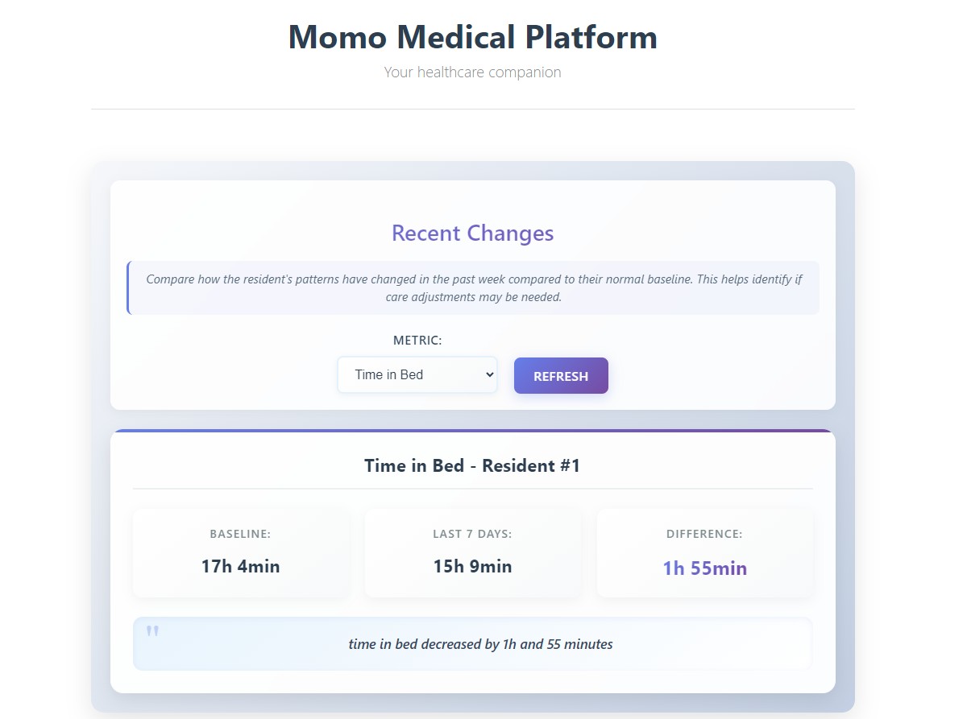Click the Momo Medical Platform title
The width and height of the screenshot is (967, 719).
pyautogui.click(x=472, y=38)
